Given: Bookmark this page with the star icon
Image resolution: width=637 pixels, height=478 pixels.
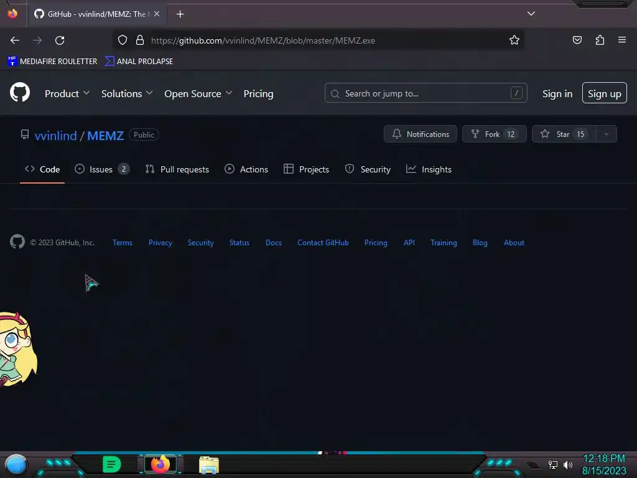Looking at the screenshot, I should 514,40.
